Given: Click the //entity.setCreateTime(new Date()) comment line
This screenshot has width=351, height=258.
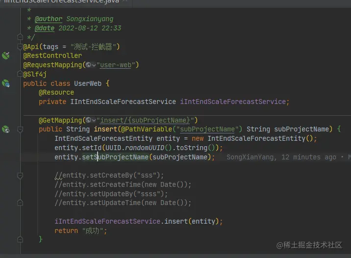Looking at the screenshot, I should pos(123,184).
